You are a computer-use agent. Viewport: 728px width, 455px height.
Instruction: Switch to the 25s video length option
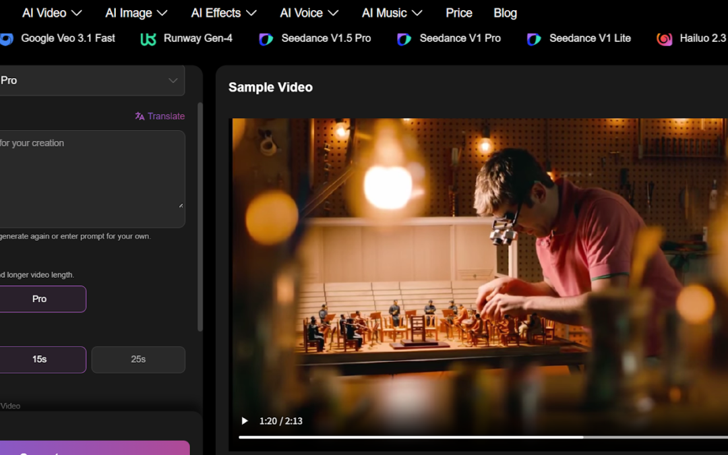point(138,359)
